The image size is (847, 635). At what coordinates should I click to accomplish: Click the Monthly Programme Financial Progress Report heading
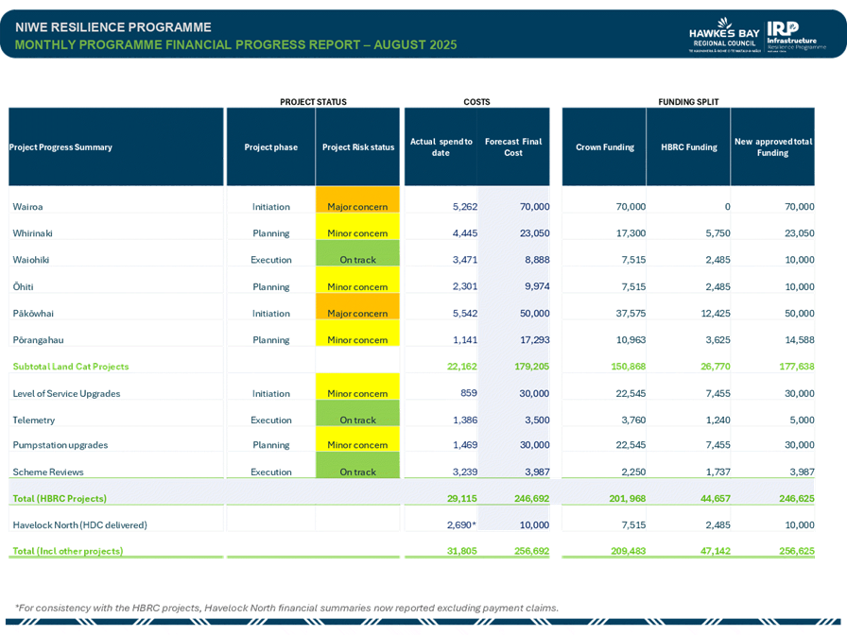click(x=235, y=44)
